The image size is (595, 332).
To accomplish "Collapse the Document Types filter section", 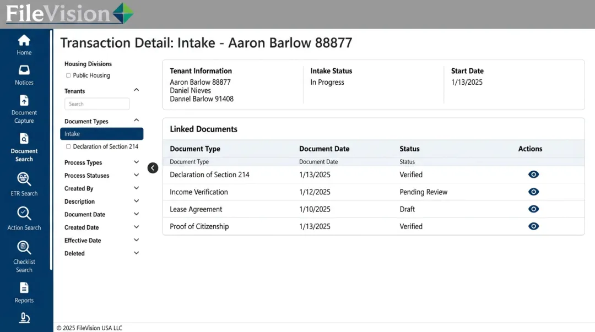I will point(136,120).
